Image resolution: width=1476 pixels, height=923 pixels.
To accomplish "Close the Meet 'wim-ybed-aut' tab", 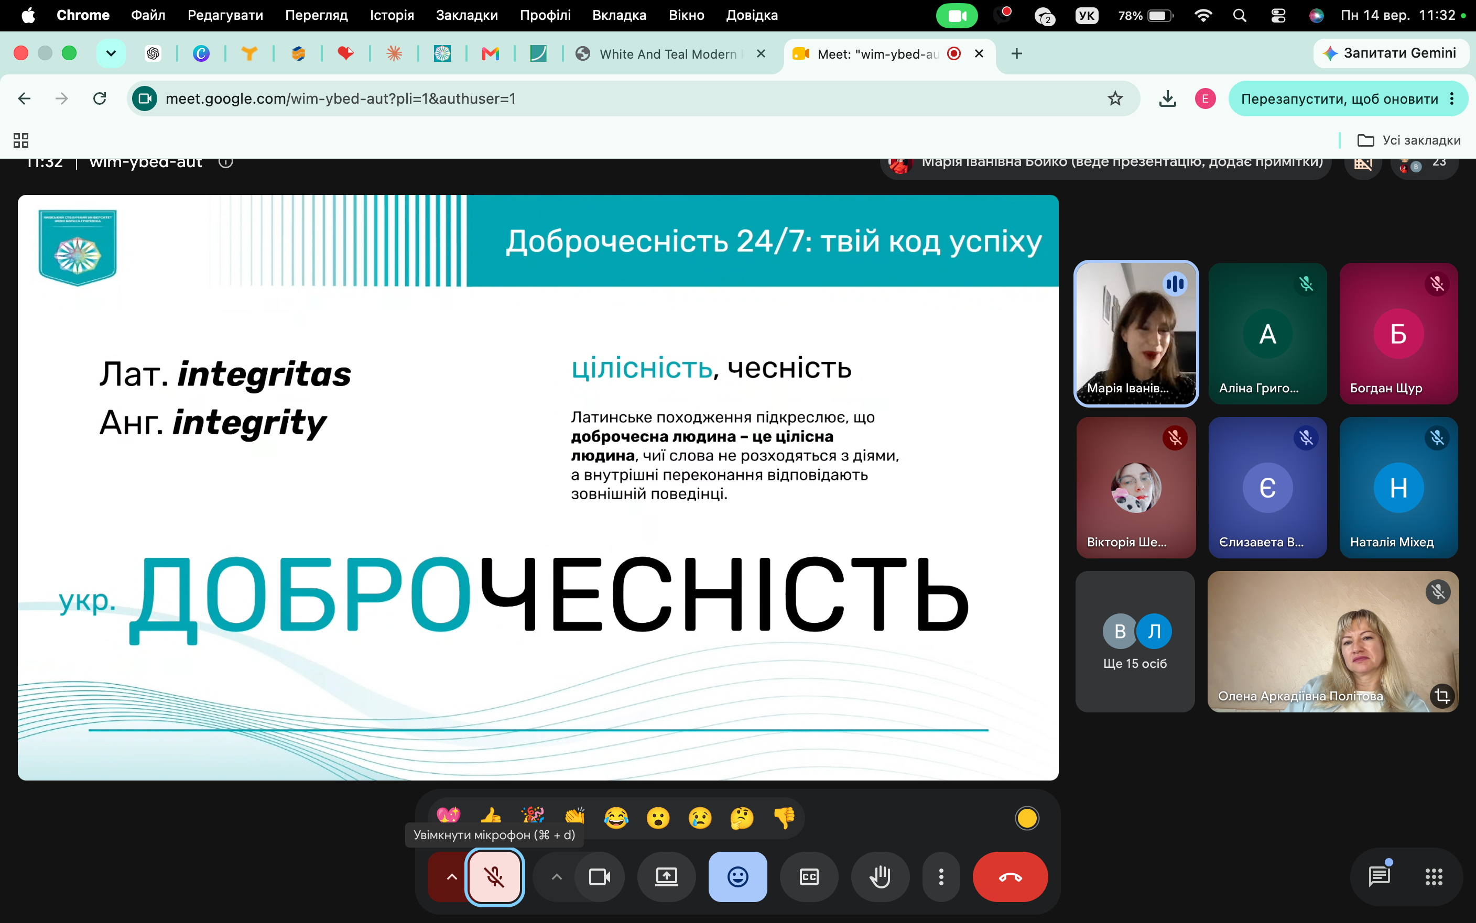I will [979, 54].
